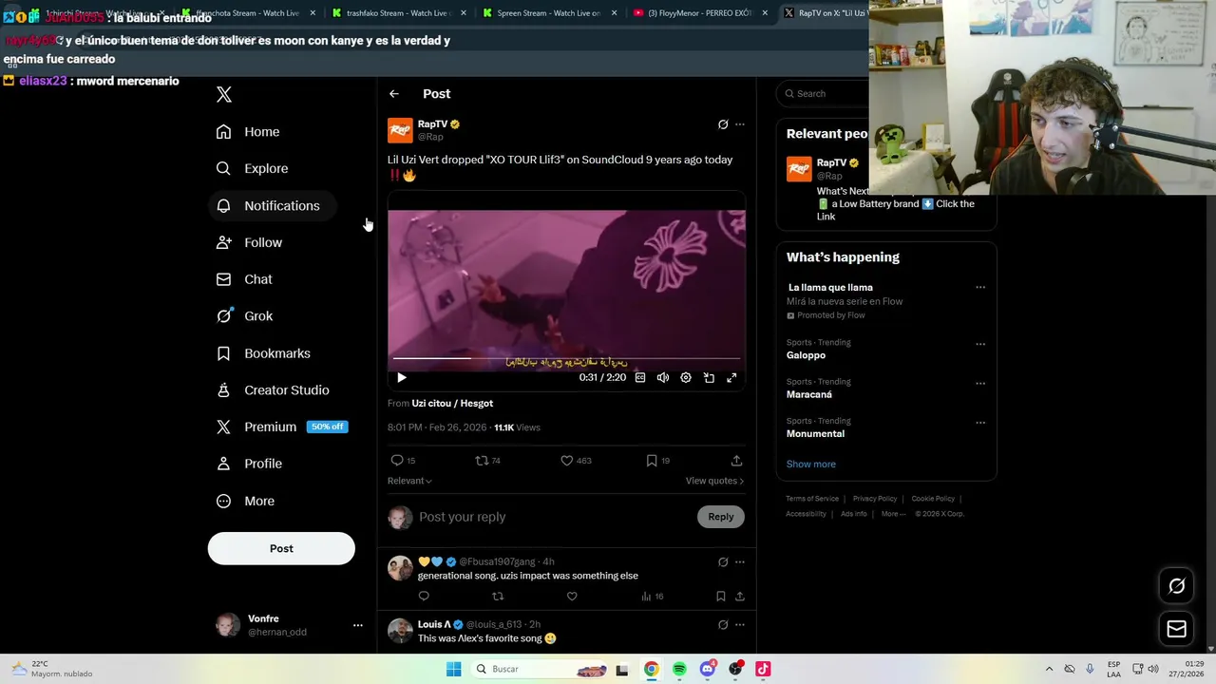Screen dimensions: 1216x684
Task: Open more options for La llama que llama
Action: click(x=980, y=287)
